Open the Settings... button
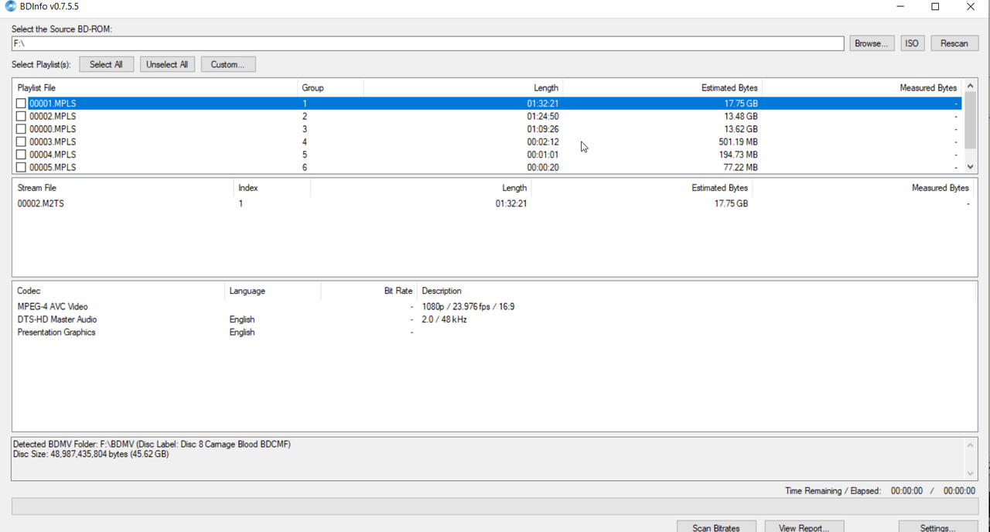Image resolution: width=990 pixels, height=532 pixels. (x=938, y=527)
